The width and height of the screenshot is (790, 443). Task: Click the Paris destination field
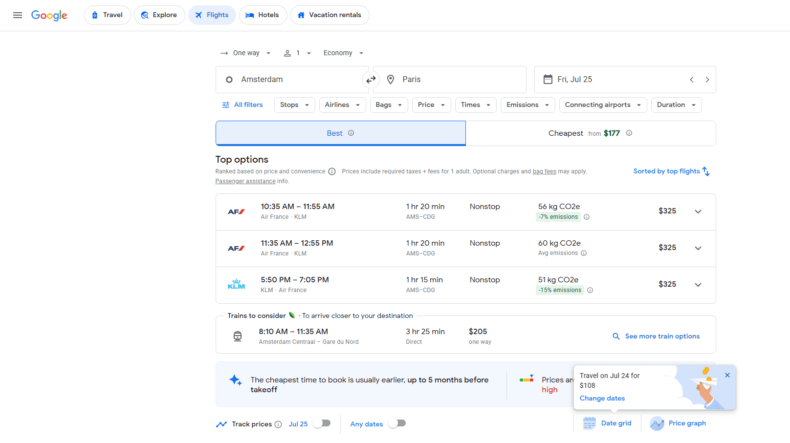pos(450,80)
